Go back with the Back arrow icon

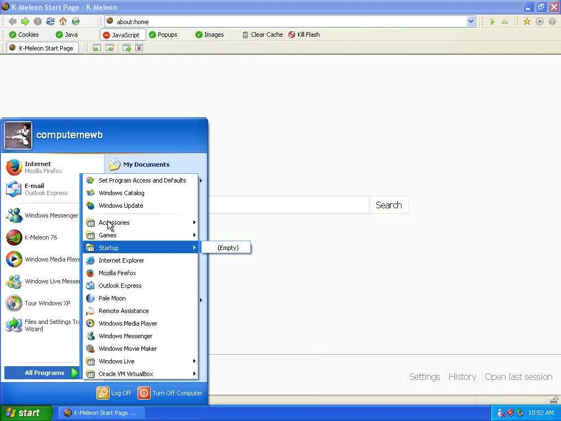point(13,21)
